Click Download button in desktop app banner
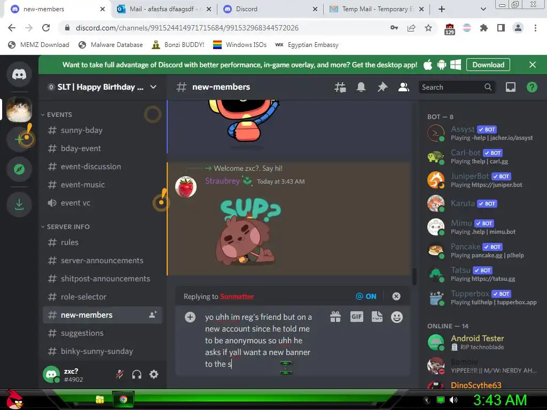547x410 pixels. 488,65
